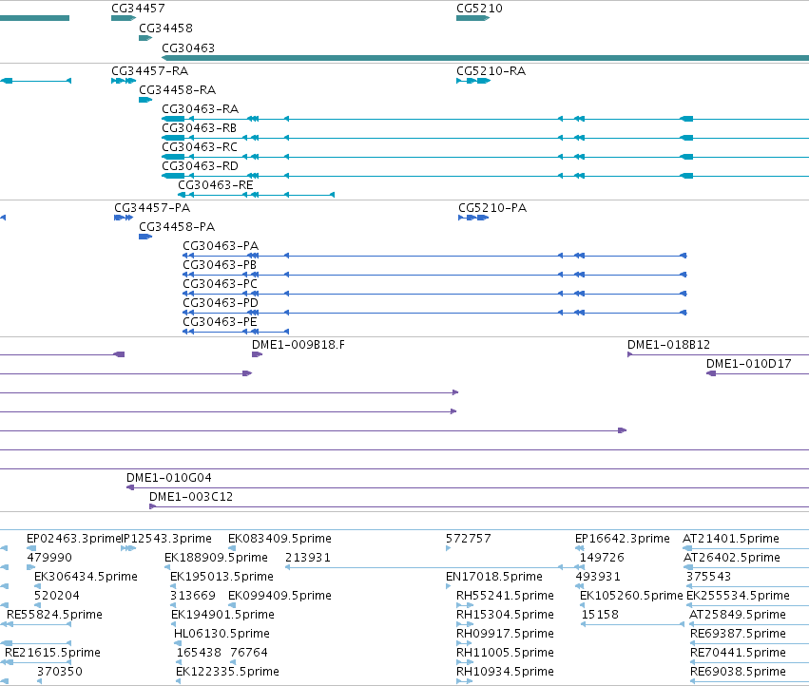Select EST EK105260.5prime
This screenshot has height=686, width=809.
(631, 597)
